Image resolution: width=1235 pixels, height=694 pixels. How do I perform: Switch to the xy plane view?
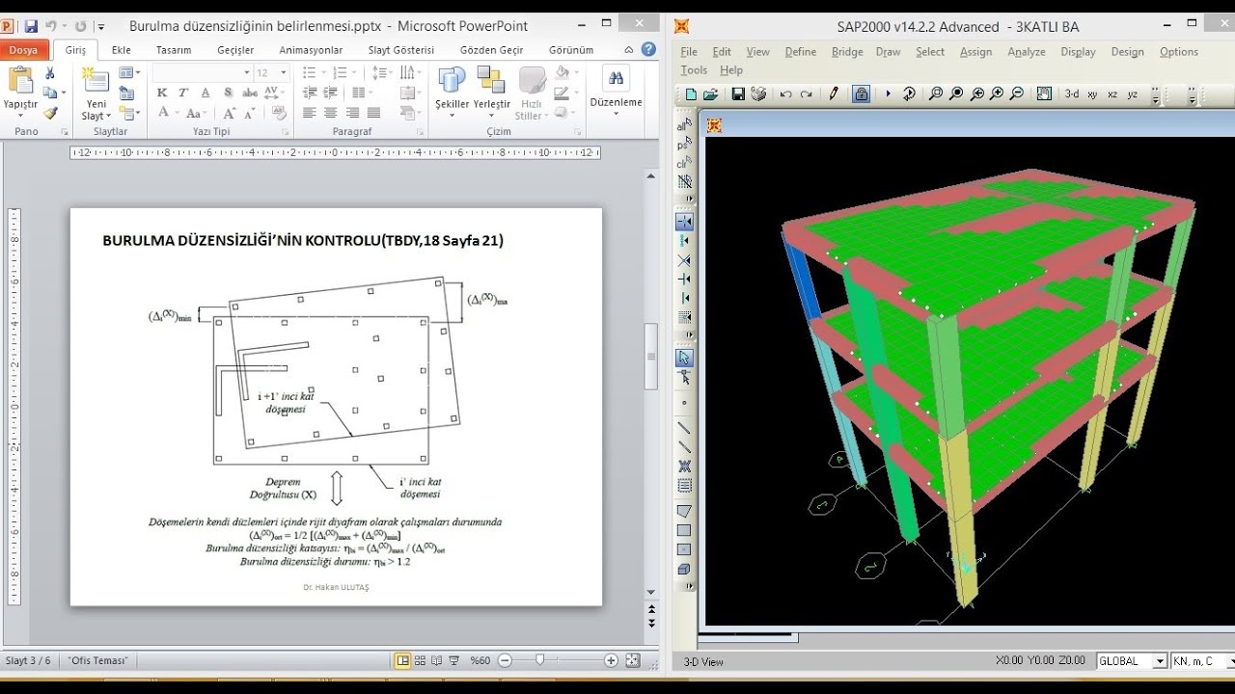(1092, 93)
